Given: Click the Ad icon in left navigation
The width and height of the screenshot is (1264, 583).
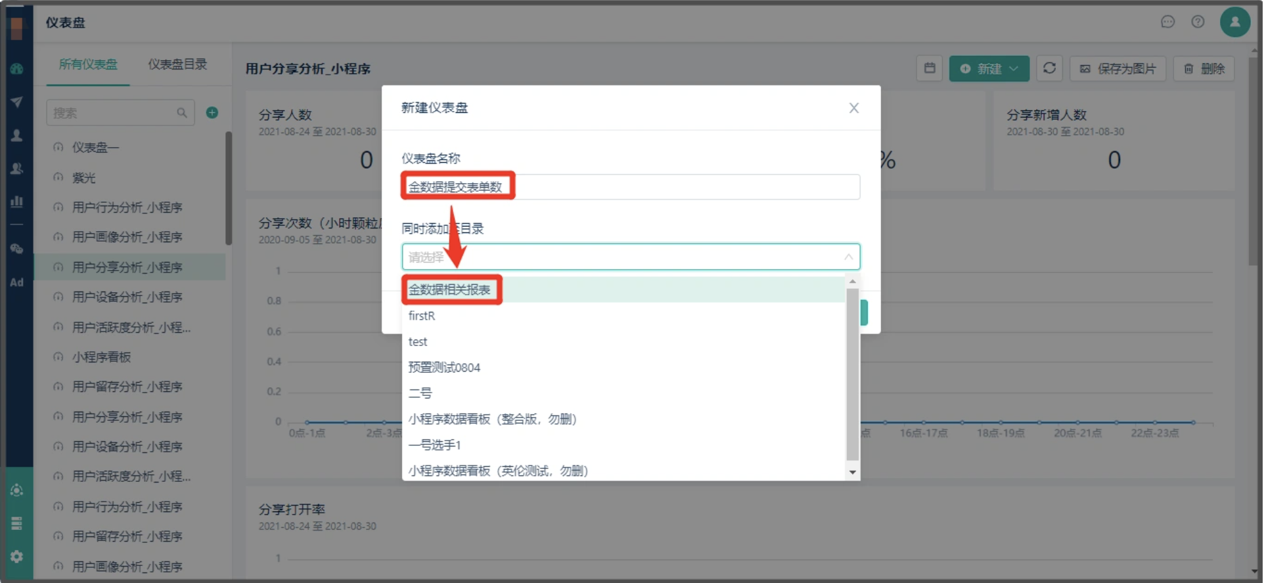Looking at the screenshot, I should 16,282.
